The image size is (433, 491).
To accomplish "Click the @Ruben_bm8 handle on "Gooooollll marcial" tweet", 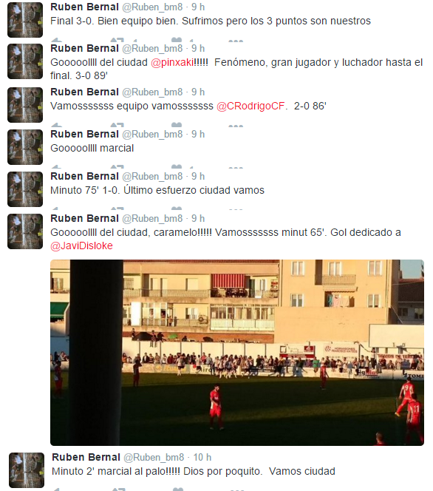I will point(152,134).
